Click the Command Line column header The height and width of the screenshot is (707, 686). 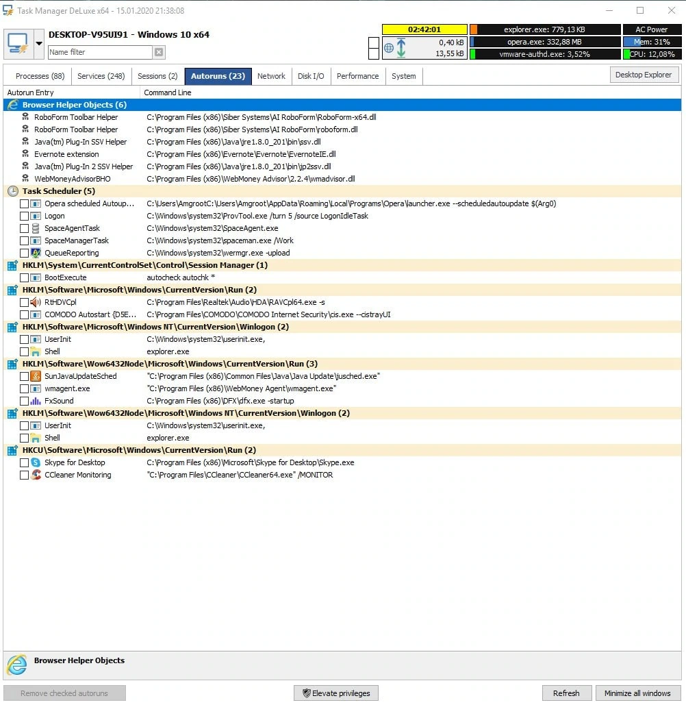point(410,92)
